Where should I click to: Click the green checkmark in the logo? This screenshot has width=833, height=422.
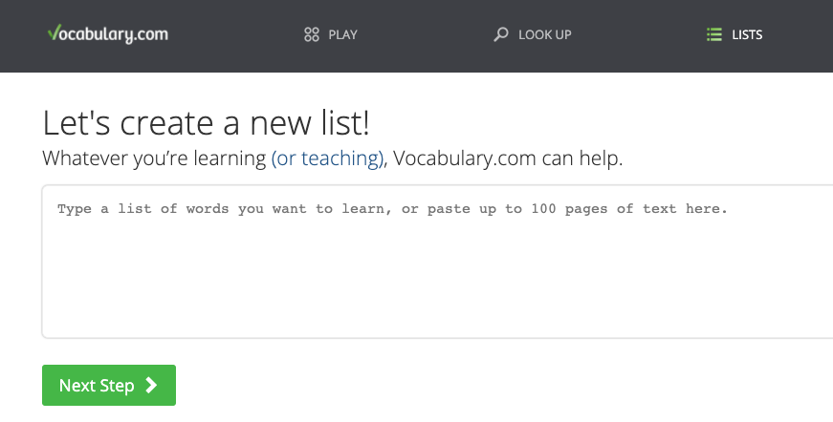pos(53,32)
